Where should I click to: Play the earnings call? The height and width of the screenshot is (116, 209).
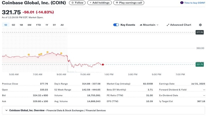pyautogui.click(x=129, y=3)
